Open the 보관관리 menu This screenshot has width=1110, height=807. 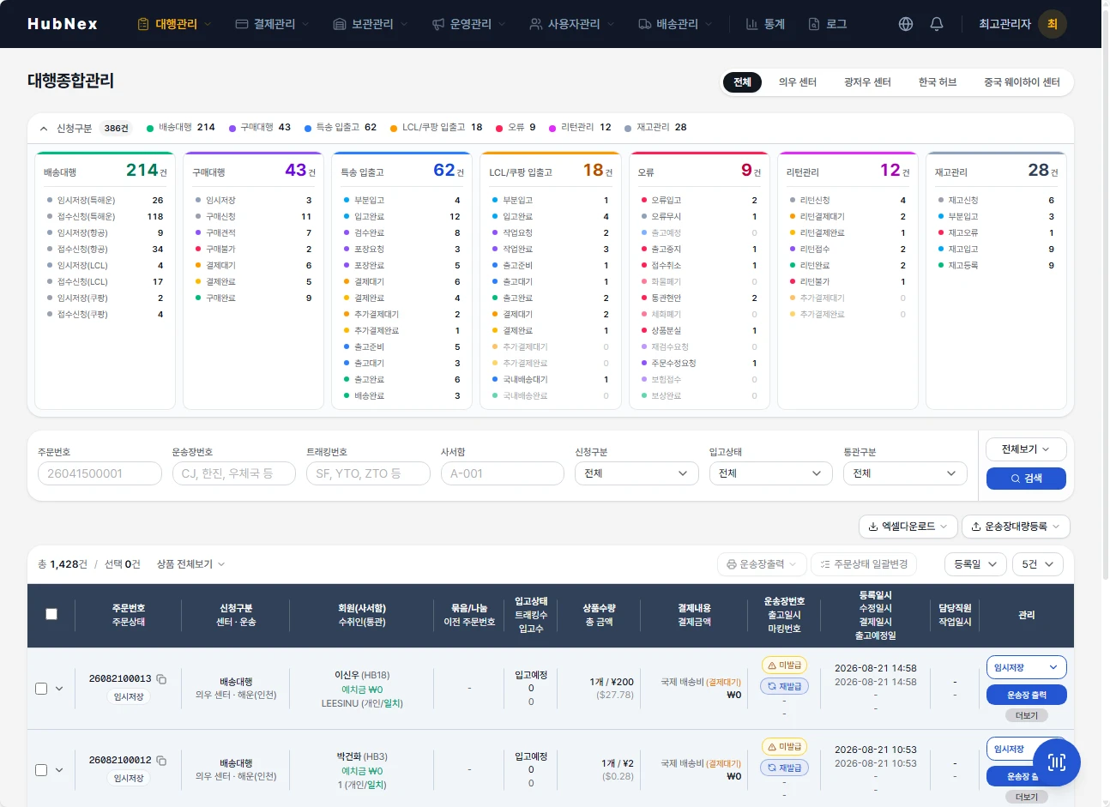(x=371, y=24)
